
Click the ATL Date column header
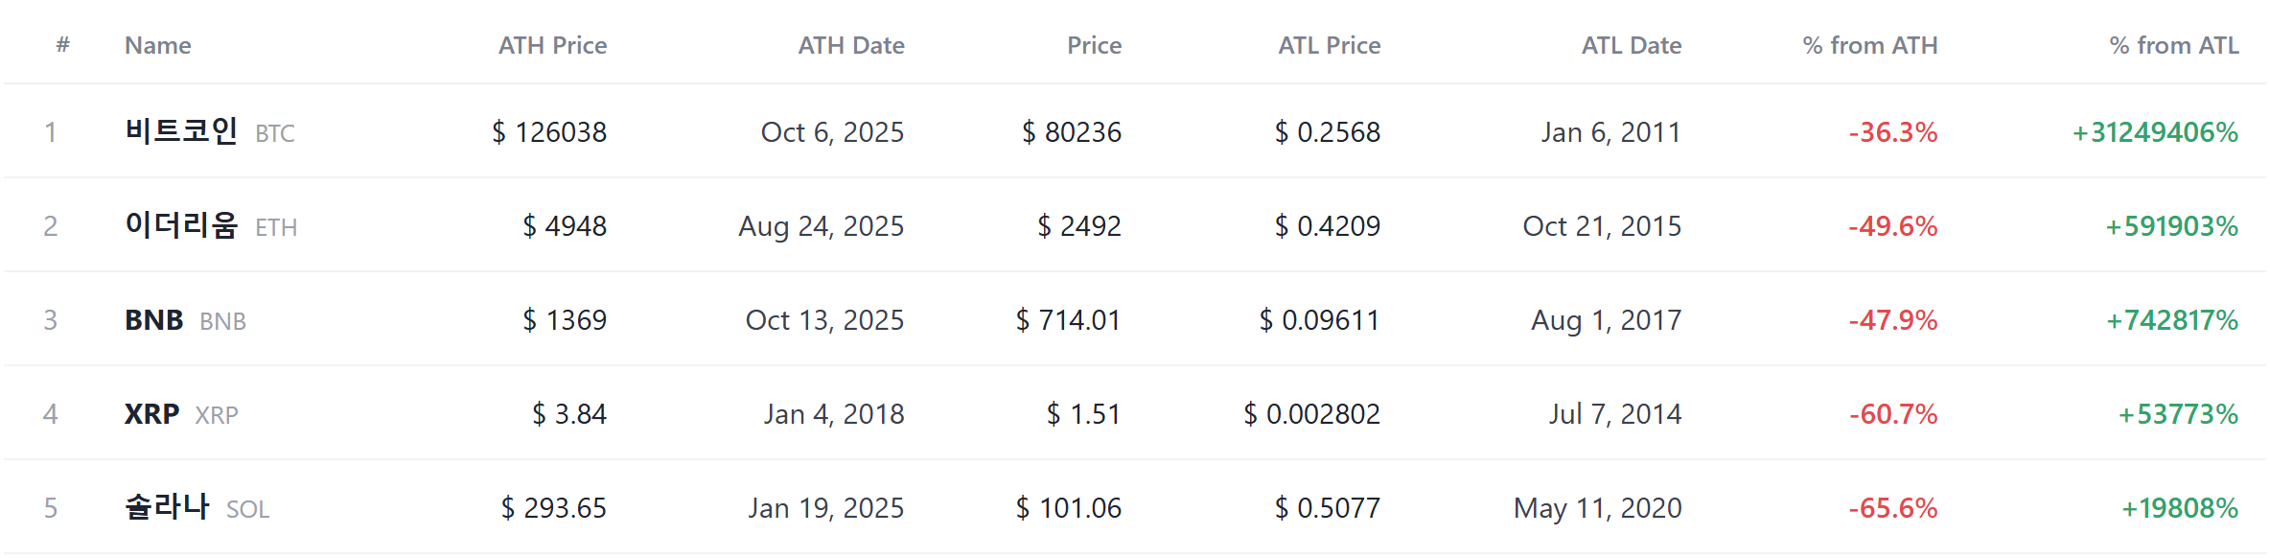(1631, 45)
